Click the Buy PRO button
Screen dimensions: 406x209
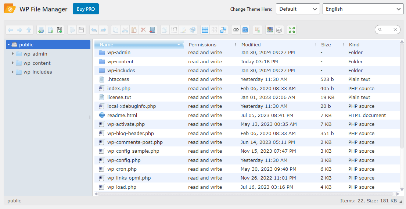pos(86,9)
